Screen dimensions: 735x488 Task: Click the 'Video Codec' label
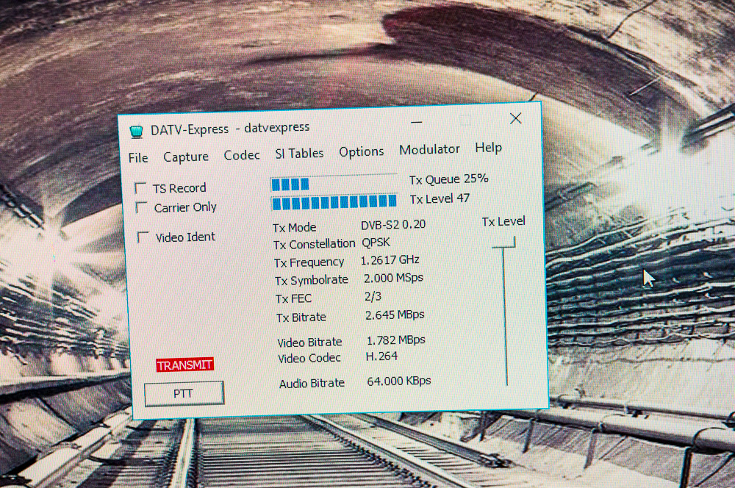[x=309, y=358]
